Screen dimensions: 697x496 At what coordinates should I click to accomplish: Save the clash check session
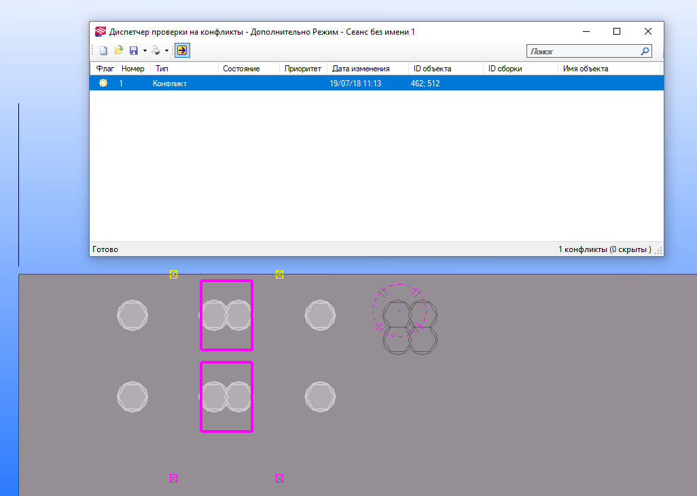tap(133, 51)
